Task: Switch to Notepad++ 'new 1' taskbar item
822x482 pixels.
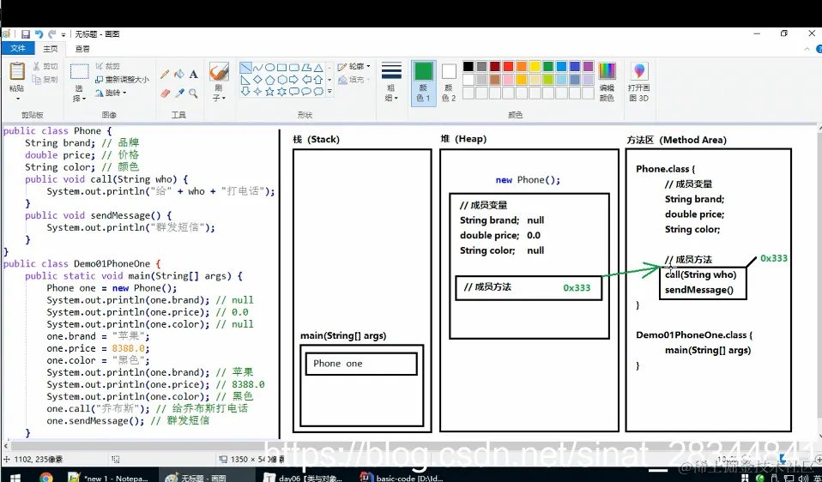Action: (x=110, y=478)
